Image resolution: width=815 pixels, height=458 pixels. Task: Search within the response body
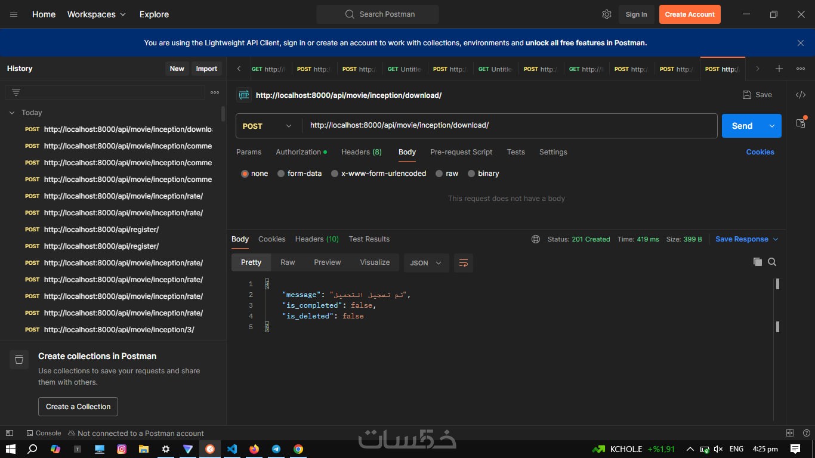click(x=772, y=262)
